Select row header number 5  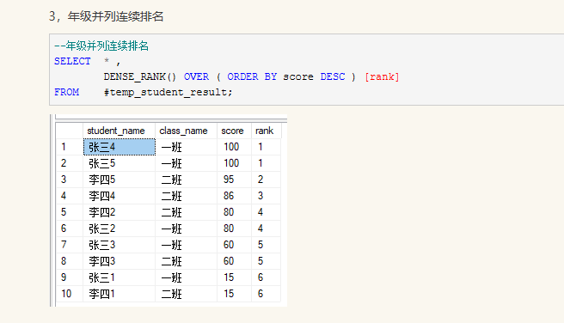70,212
